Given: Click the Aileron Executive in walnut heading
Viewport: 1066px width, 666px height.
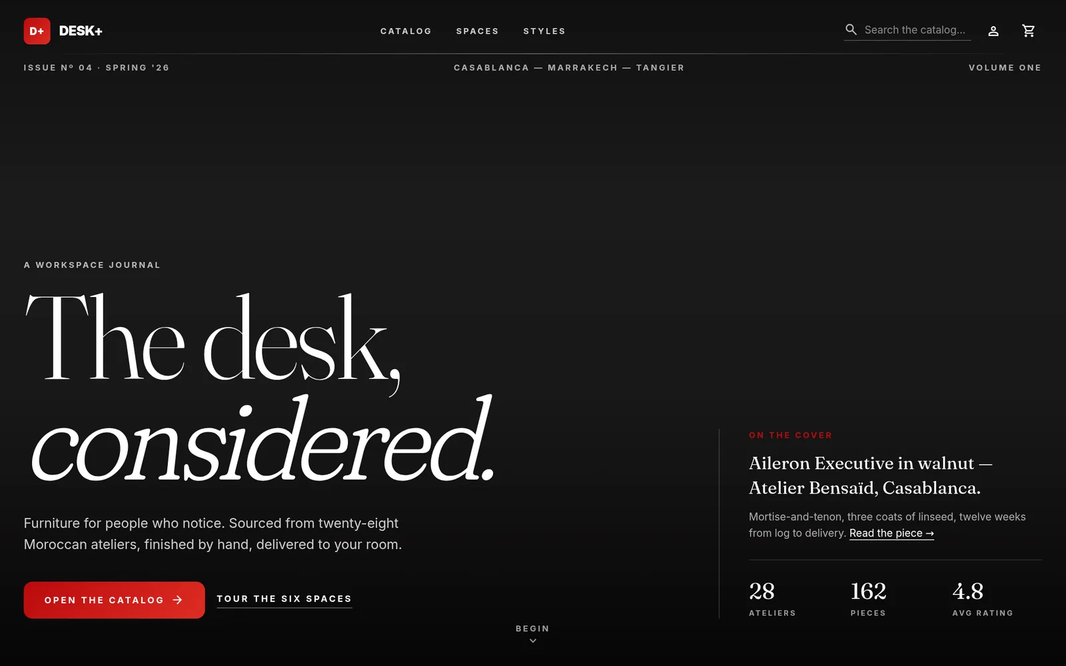Looking at the screenshot, I should [x=870, y=476].
